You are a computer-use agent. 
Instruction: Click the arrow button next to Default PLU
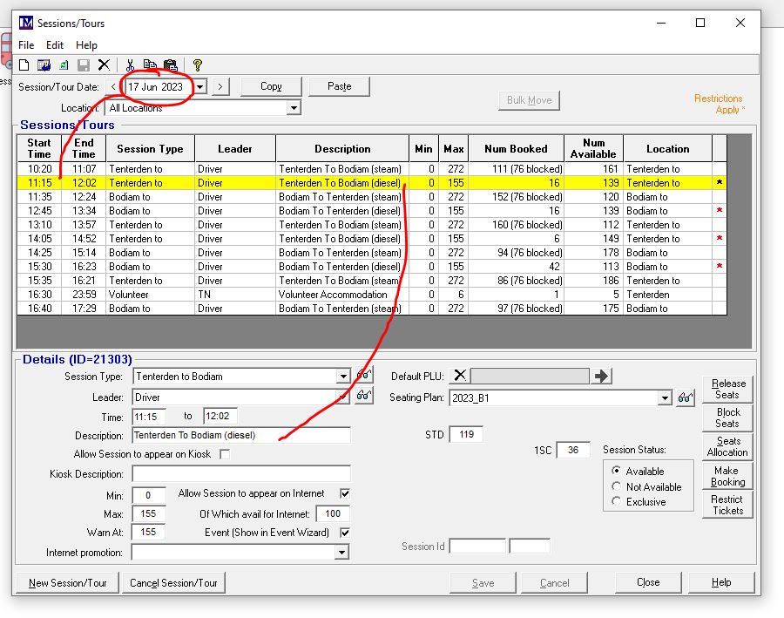coord(601,376)
